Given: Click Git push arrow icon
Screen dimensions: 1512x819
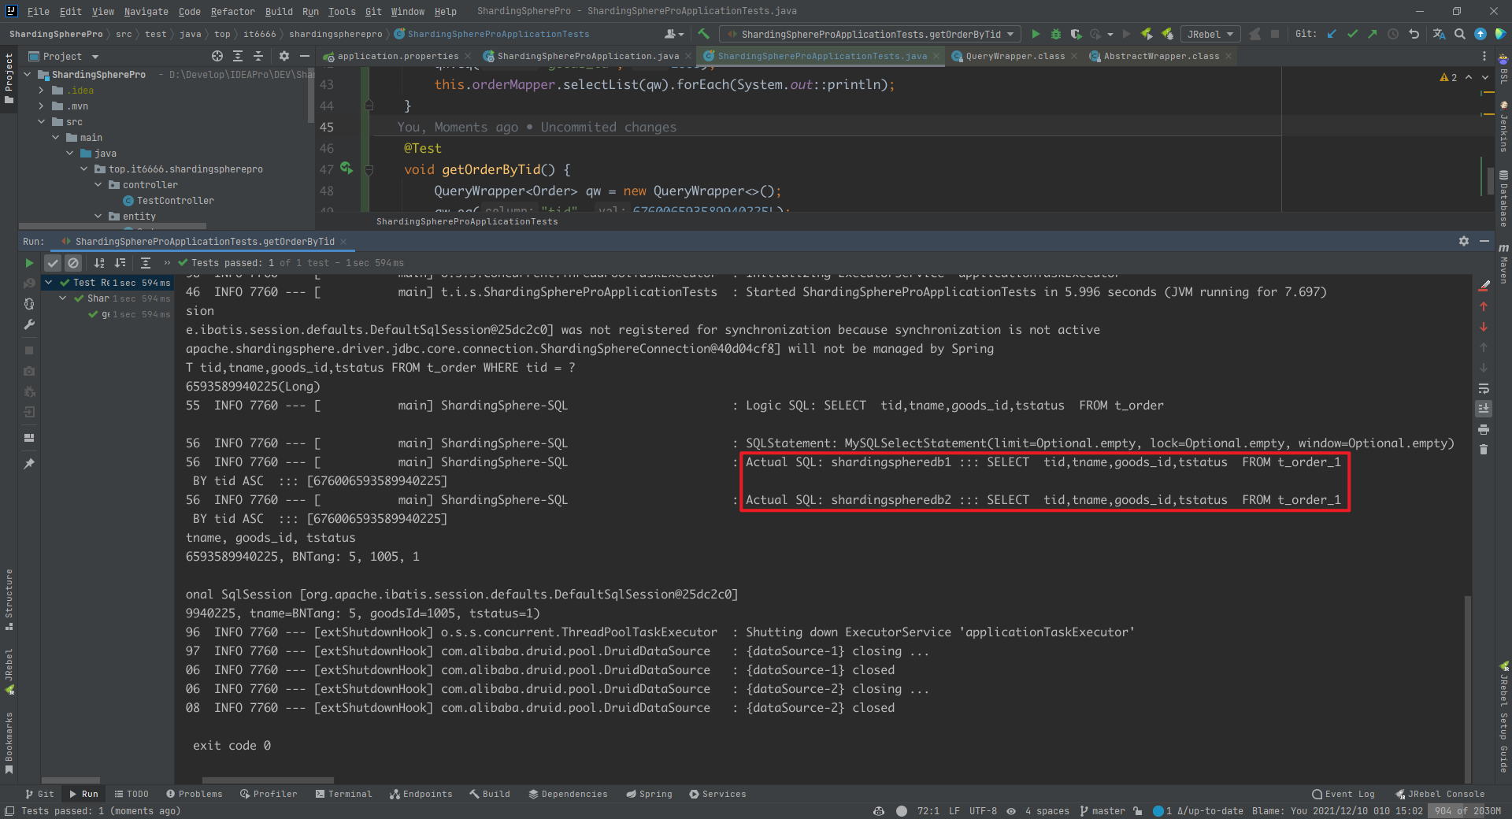Looking at the screenshot, I should point(1373,34).
